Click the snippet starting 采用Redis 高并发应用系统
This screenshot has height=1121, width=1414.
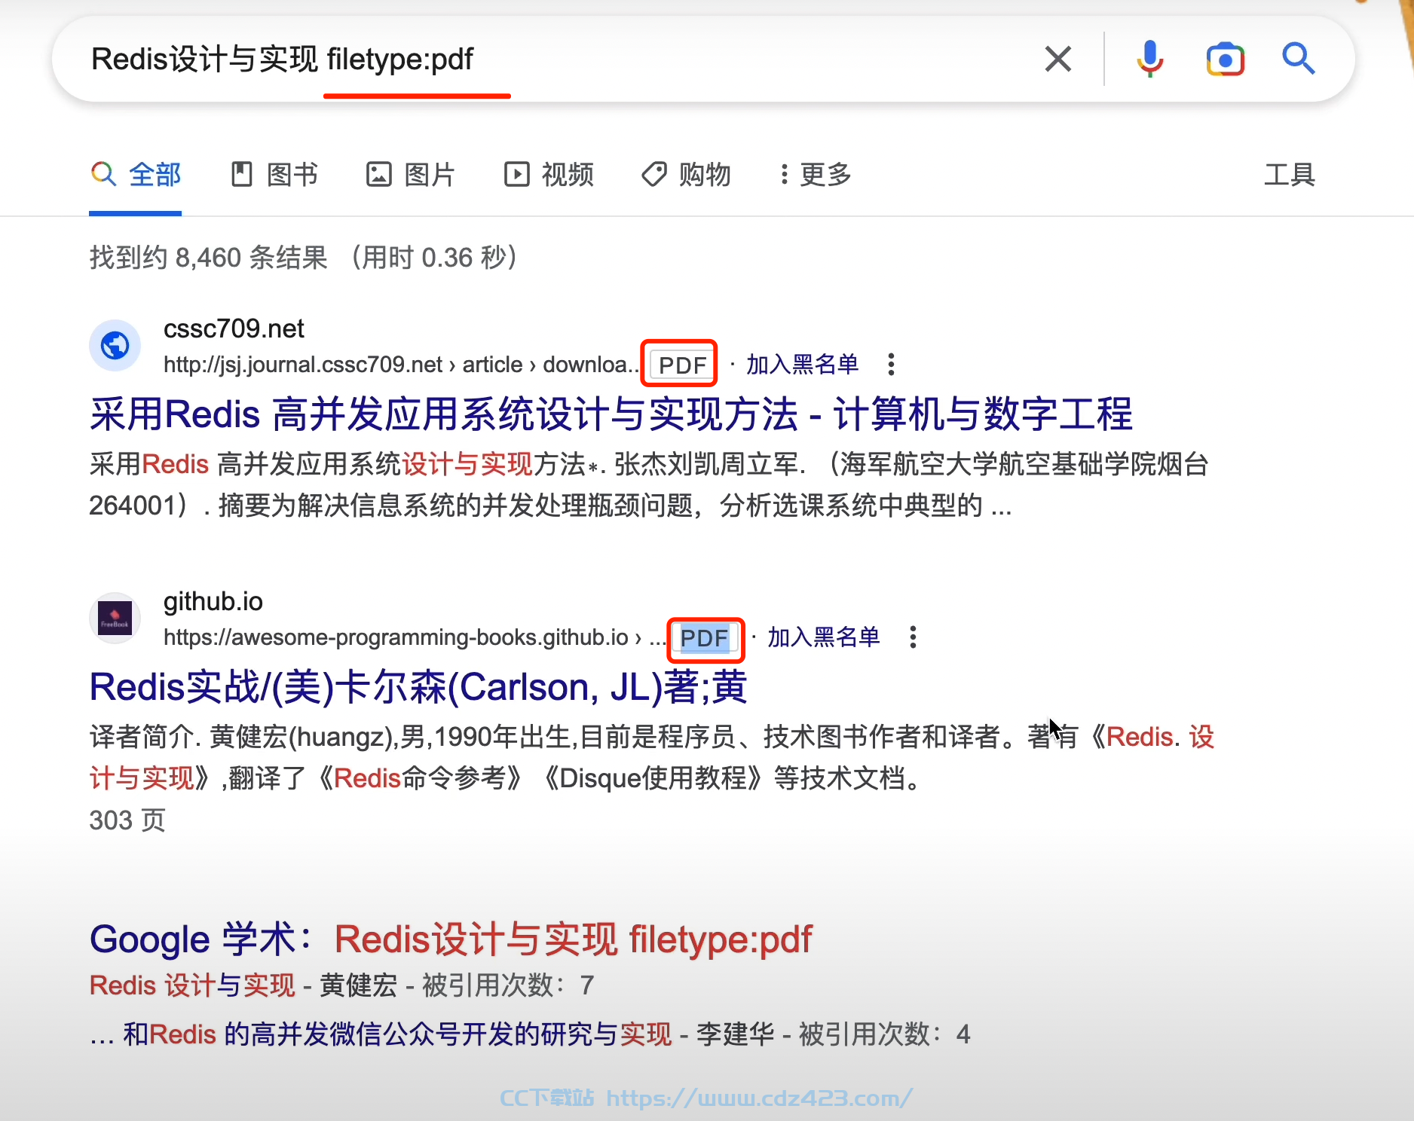click(x=648, y=484)
